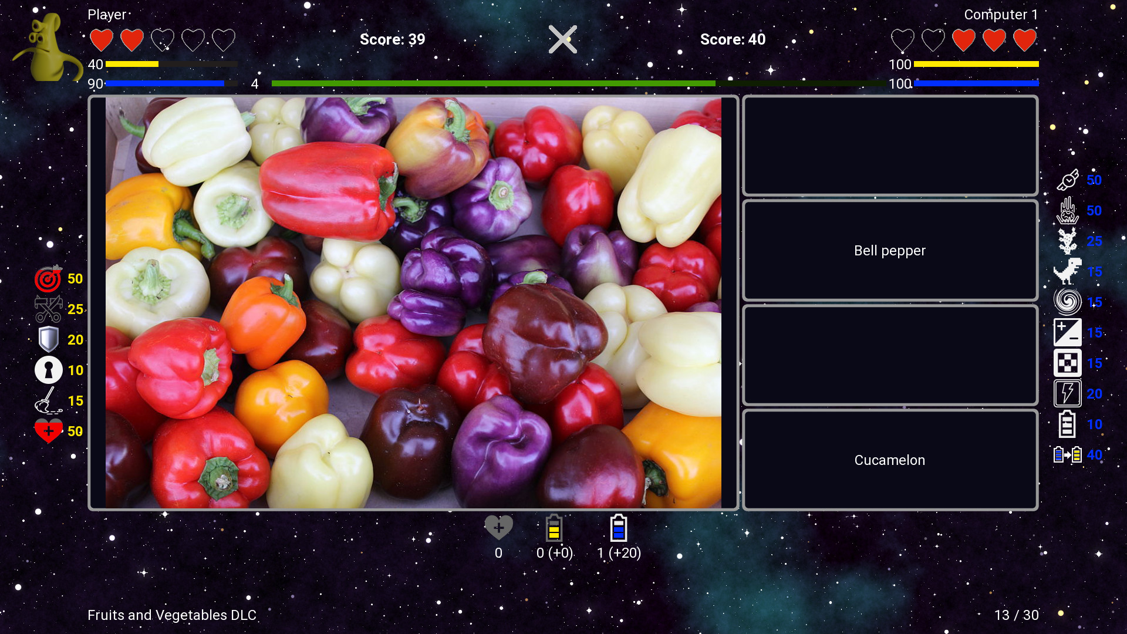The width and height of the screenshot is (1127, 634).
Task: Click the X between the scores
Action: 562,39
